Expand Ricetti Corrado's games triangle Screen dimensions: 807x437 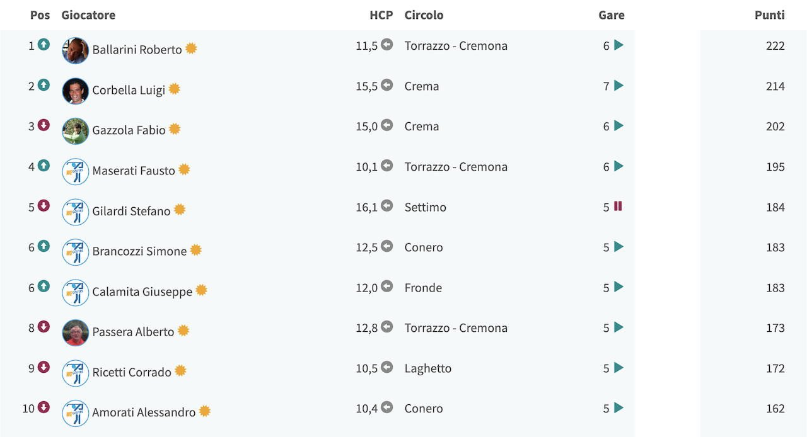[618, 368]
